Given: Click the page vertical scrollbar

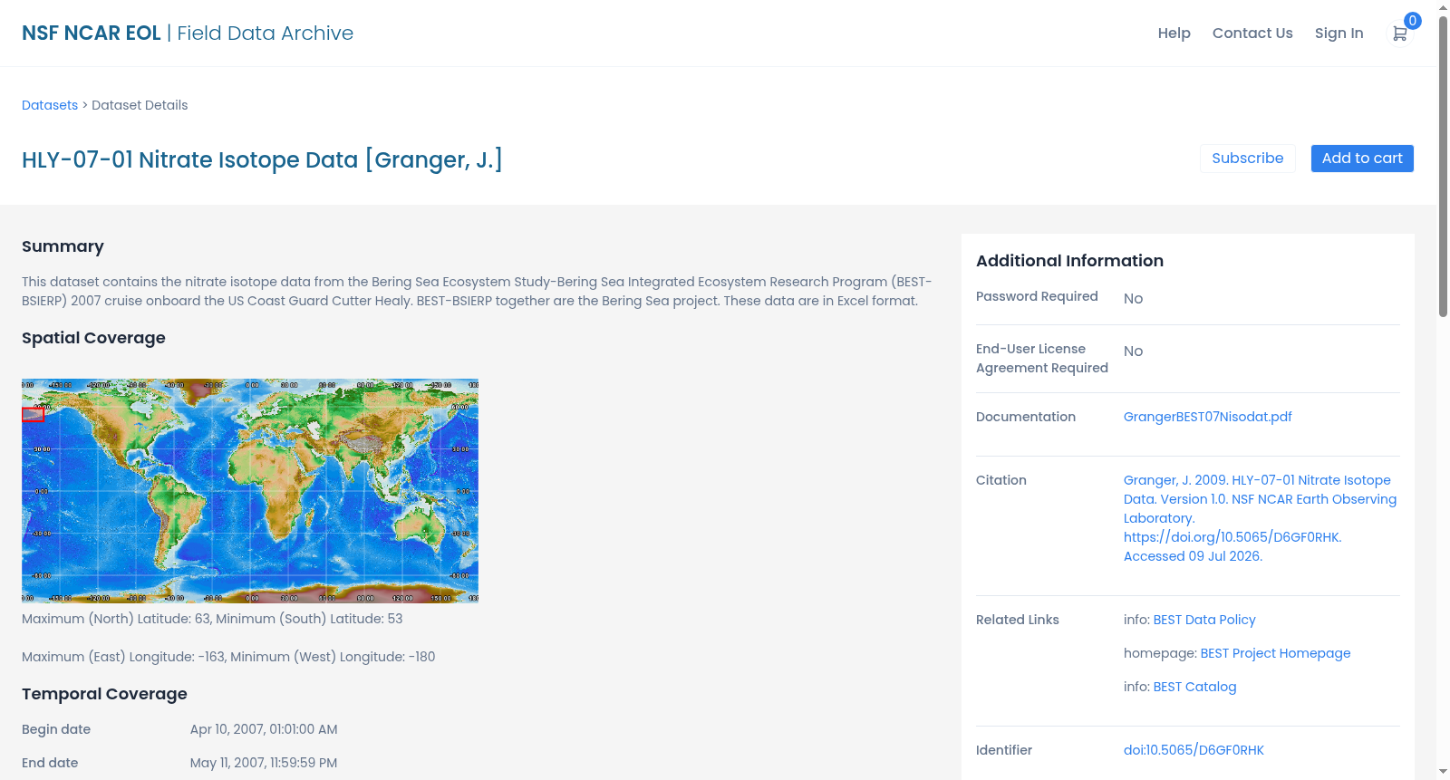Looking at the screenshot, I should click(x=1443, y=166).
